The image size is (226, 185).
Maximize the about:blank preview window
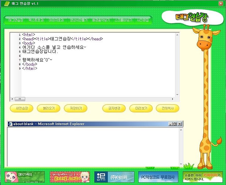tap(175, 124)
